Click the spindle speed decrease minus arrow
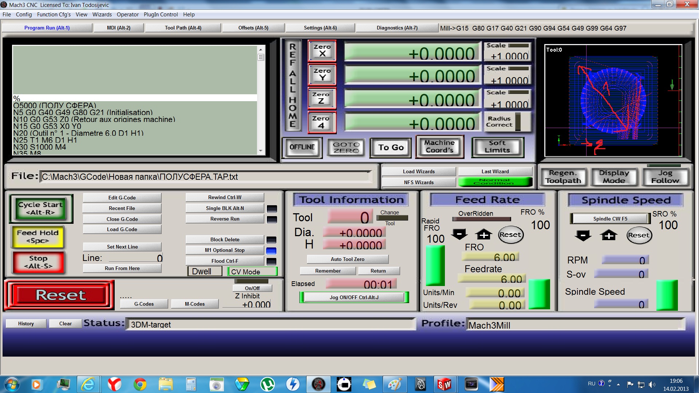The width and height of the screenshot is (699, 393). 583,235
